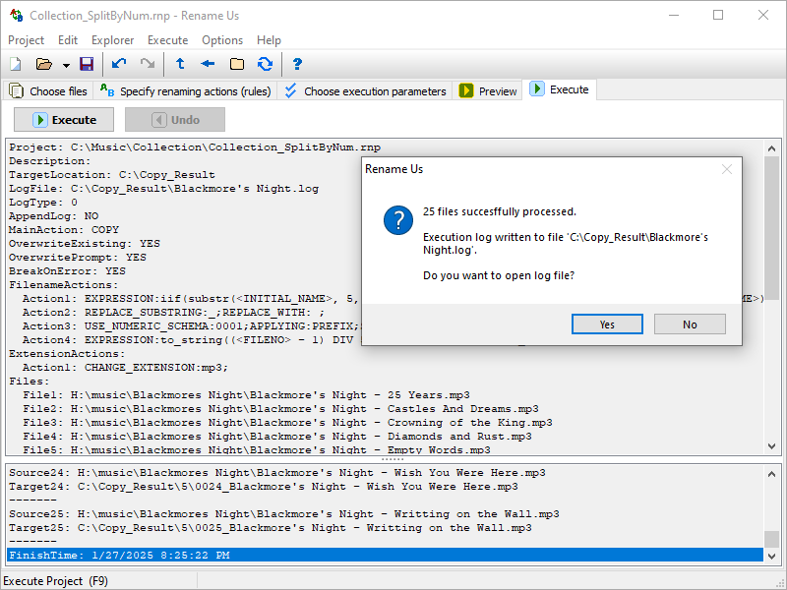Open the Help menu
This screenshot has width=787, height=590.
pyautogui.click(x=269, y=40)
